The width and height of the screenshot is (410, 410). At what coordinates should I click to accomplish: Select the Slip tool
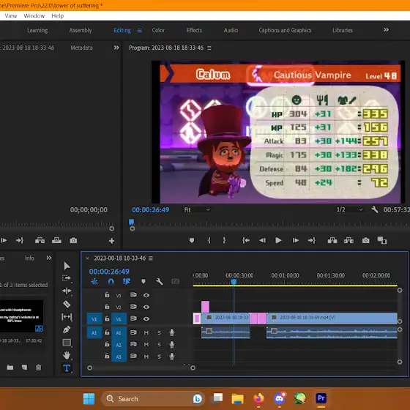67,317
